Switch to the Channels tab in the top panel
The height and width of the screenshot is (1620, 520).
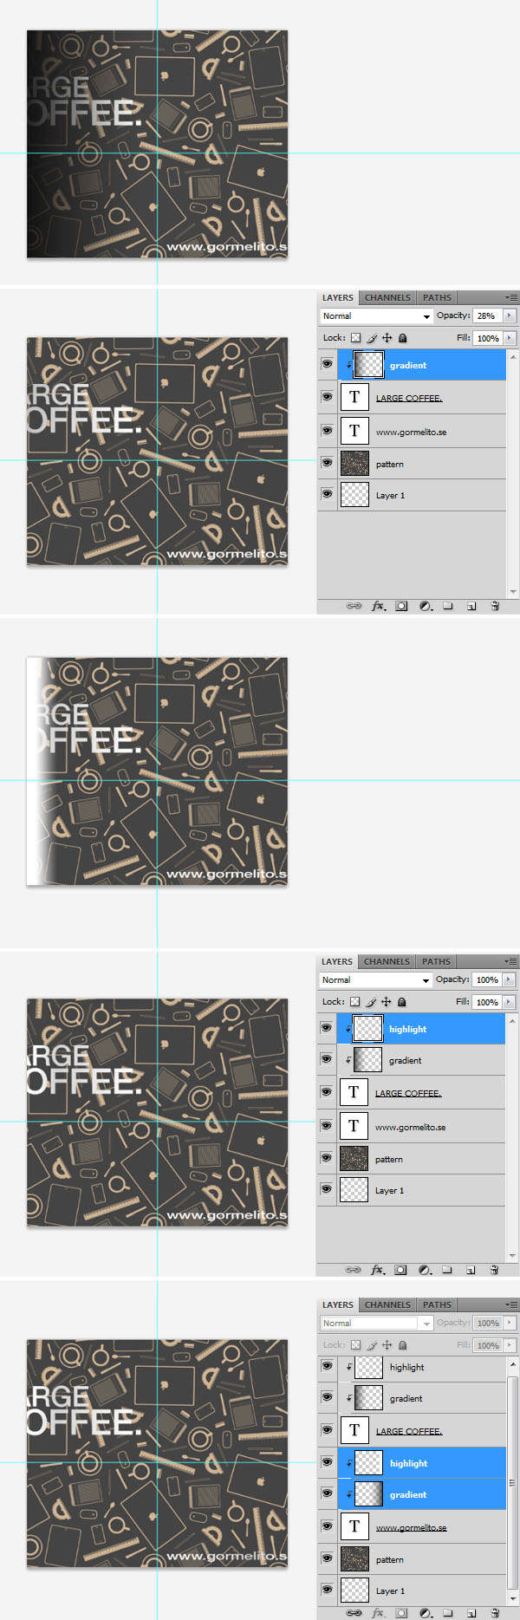(x=387, y=297)
